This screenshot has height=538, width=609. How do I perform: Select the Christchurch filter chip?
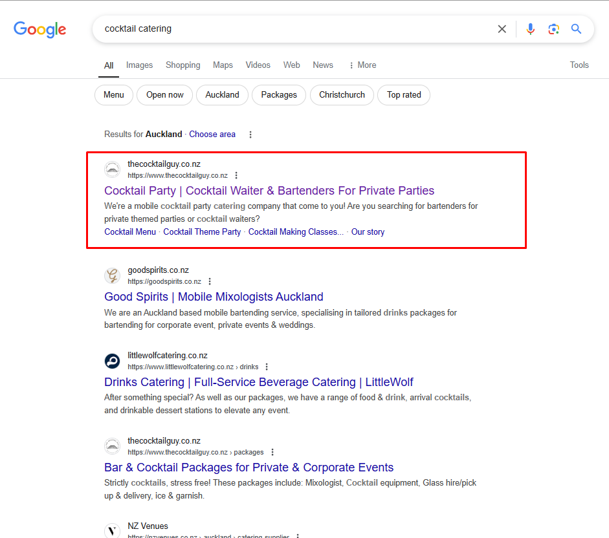342,94
